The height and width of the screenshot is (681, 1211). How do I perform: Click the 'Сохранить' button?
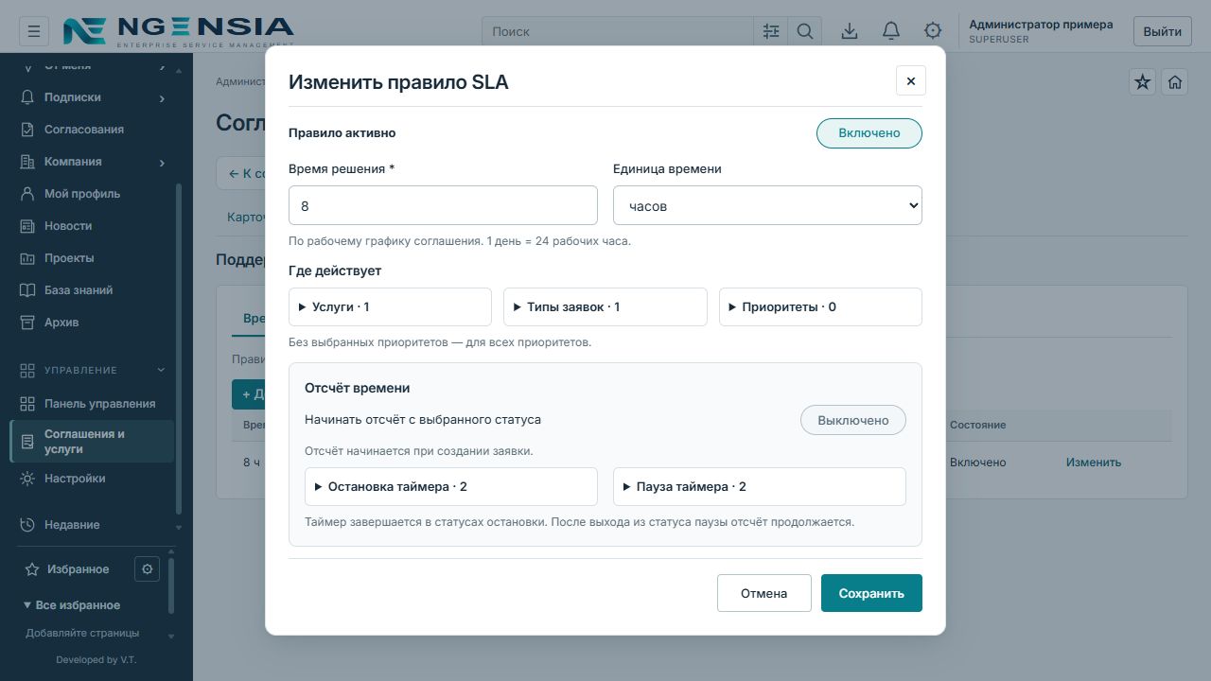871,593
